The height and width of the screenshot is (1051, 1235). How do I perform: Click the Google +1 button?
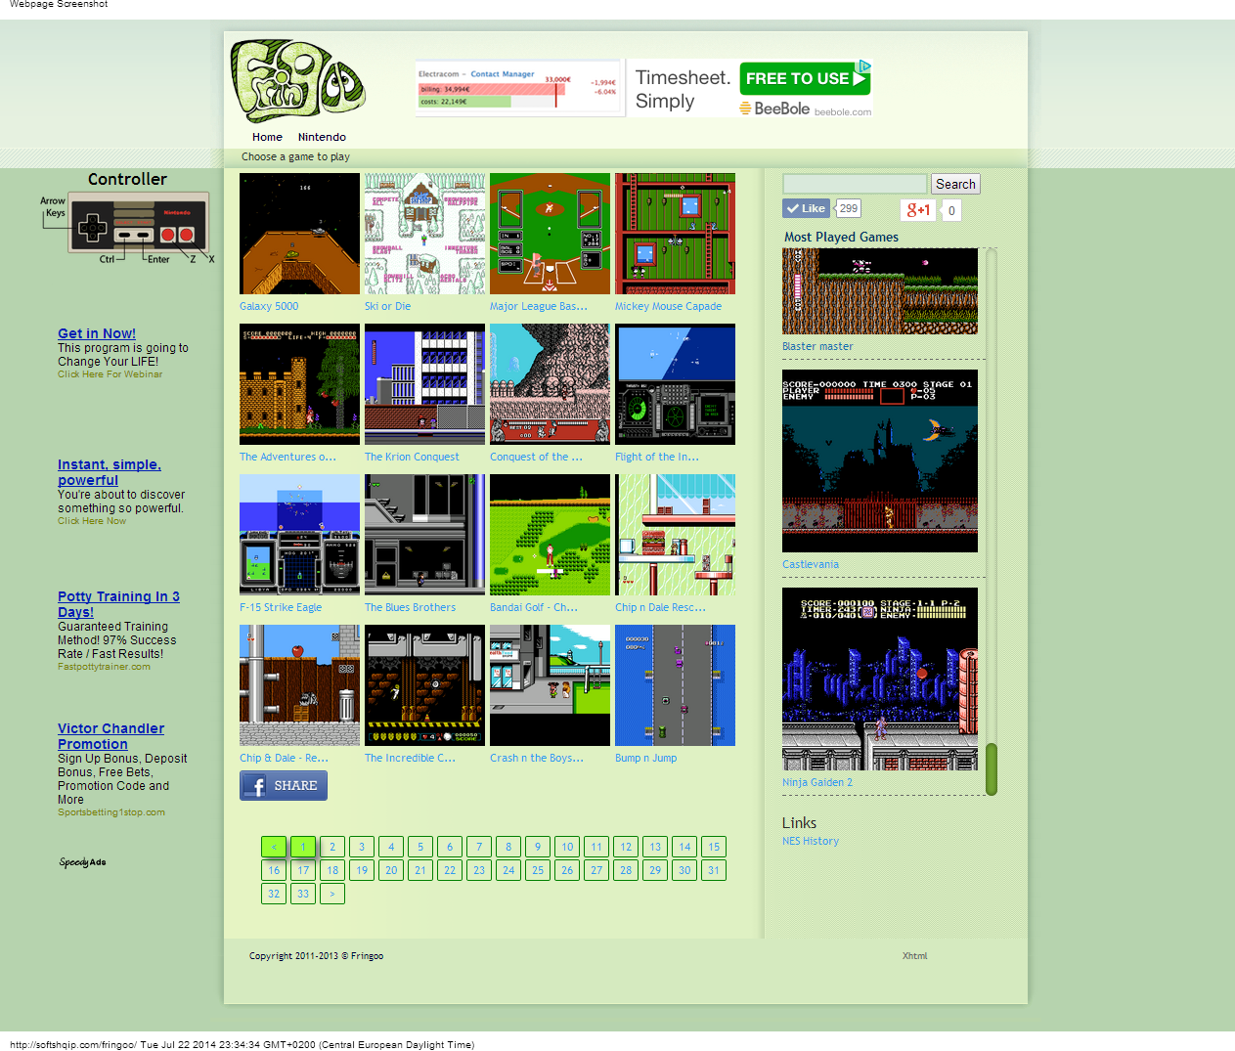pos(918,210)
